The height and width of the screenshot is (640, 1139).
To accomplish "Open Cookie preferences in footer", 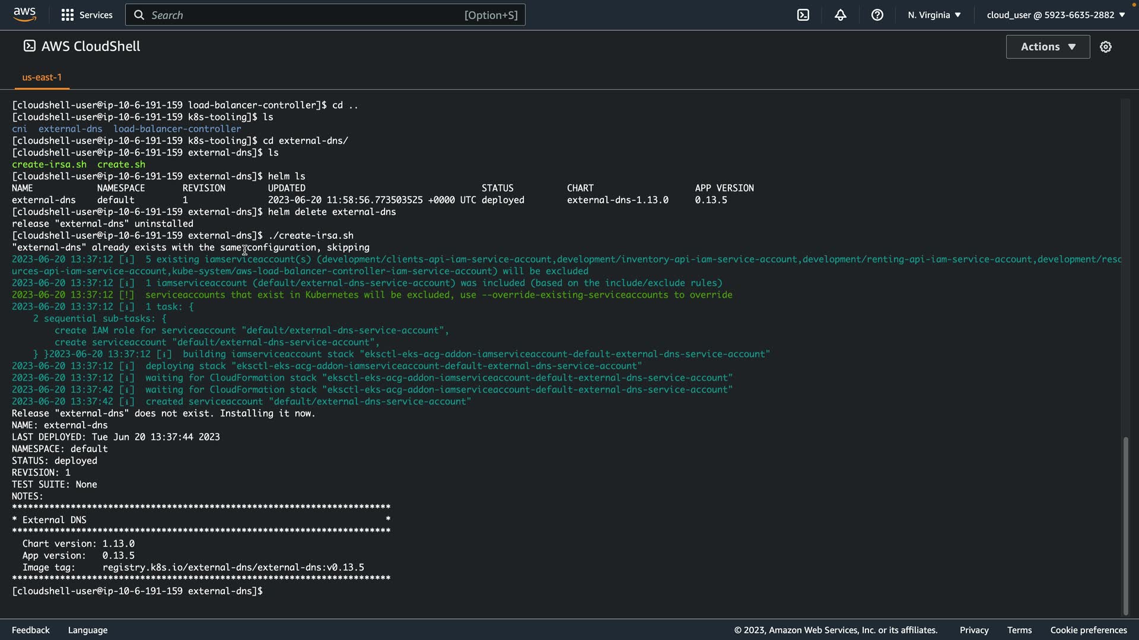I will click(1088, 630).
